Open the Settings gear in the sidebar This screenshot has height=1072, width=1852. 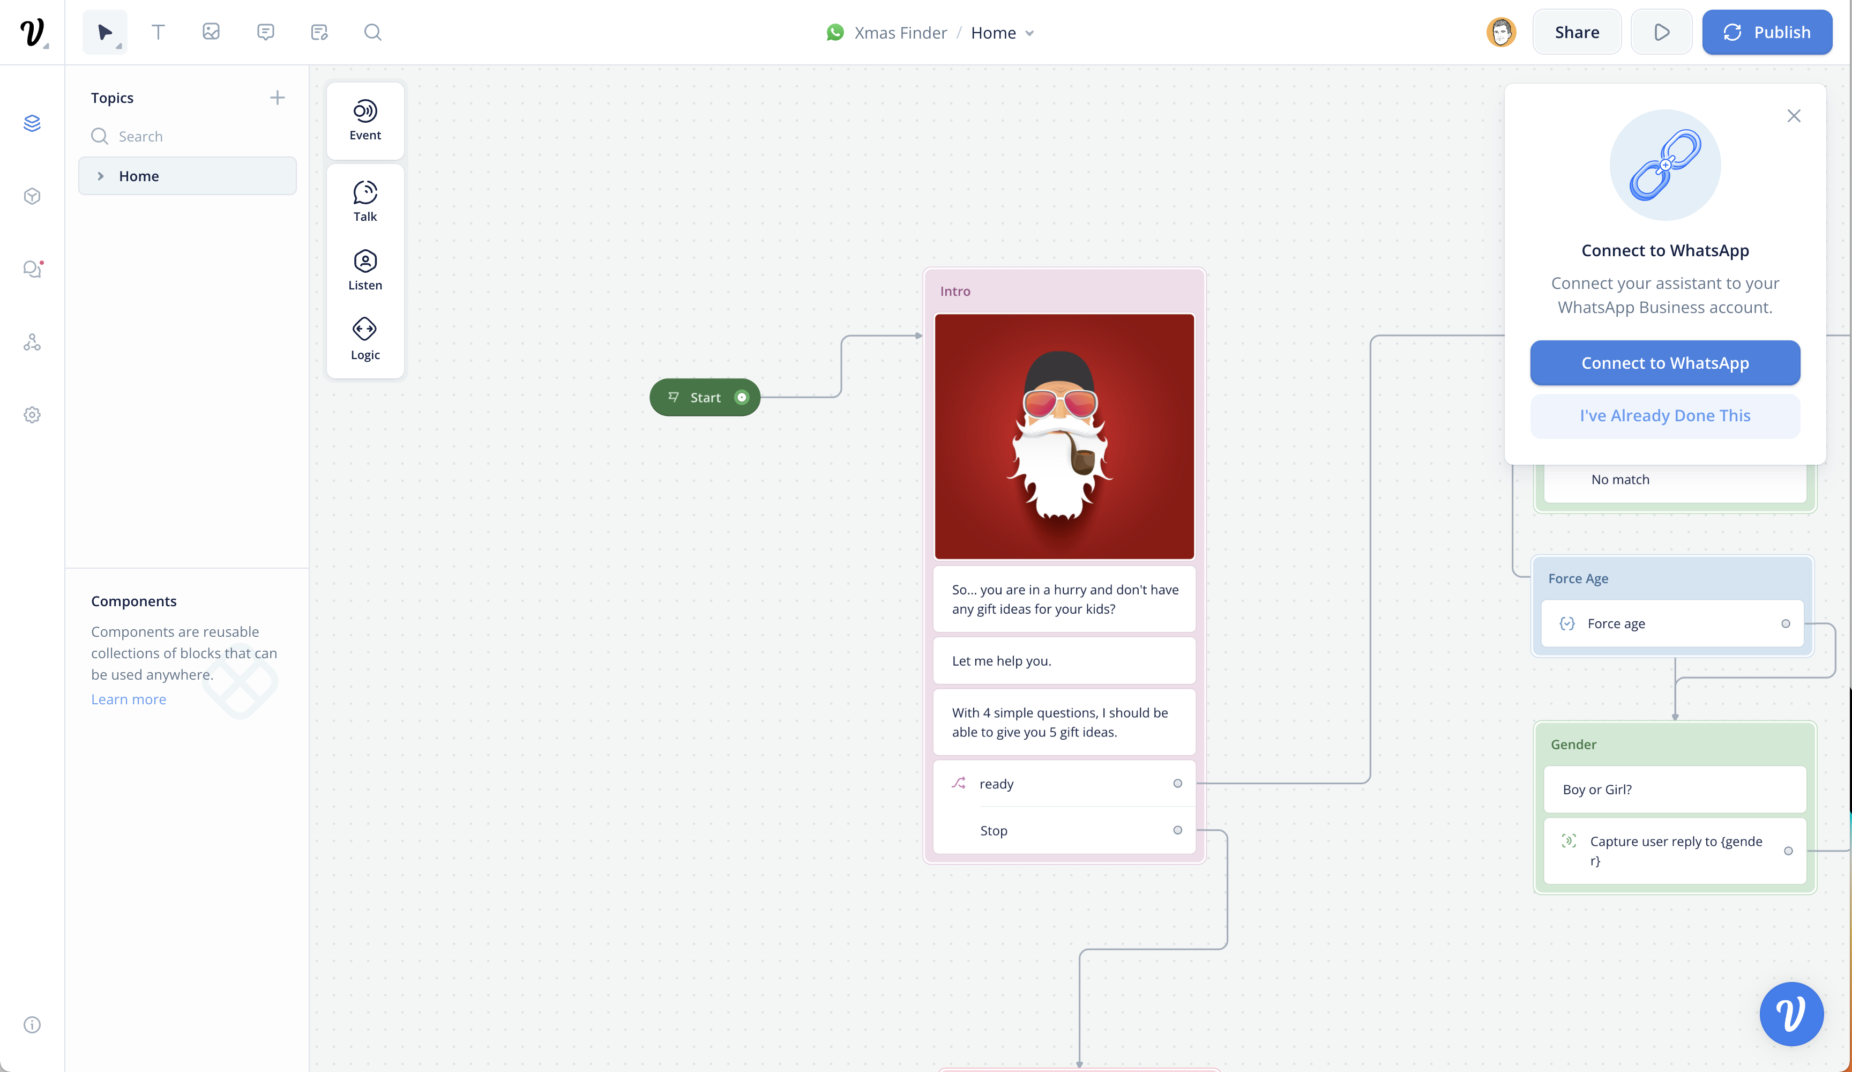pyautogui.click(x=32, y=415)
